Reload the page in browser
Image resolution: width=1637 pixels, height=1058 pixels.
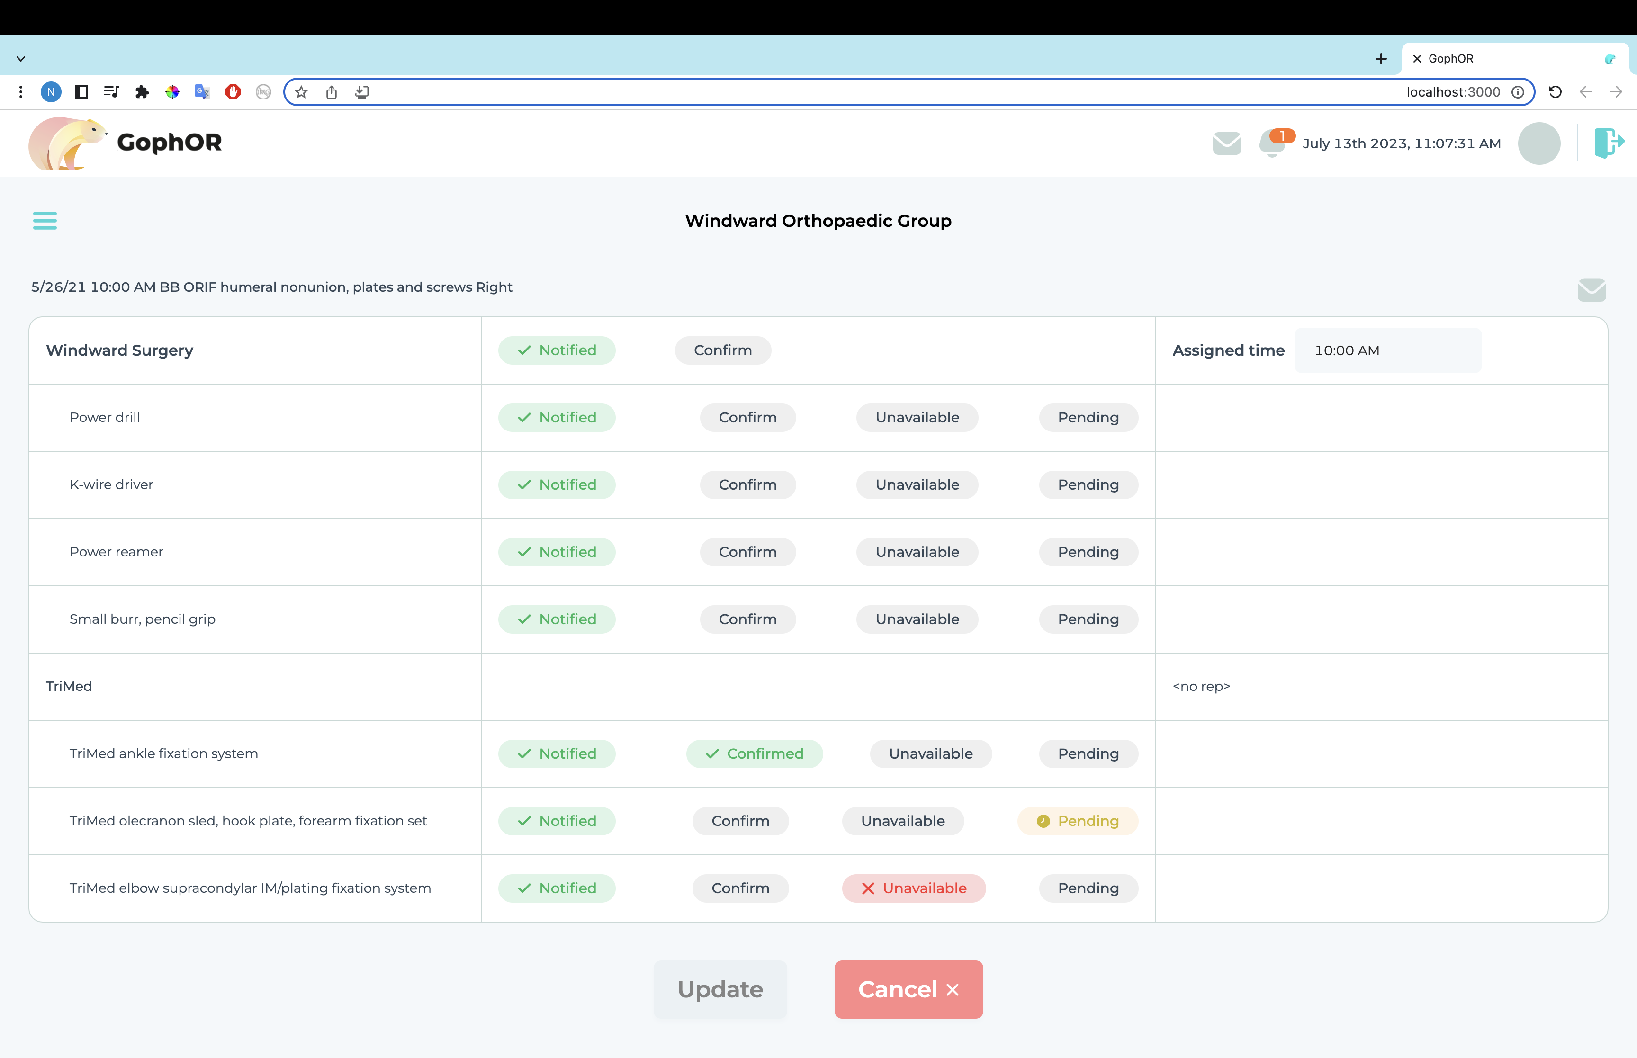(x=1555, y=92)
